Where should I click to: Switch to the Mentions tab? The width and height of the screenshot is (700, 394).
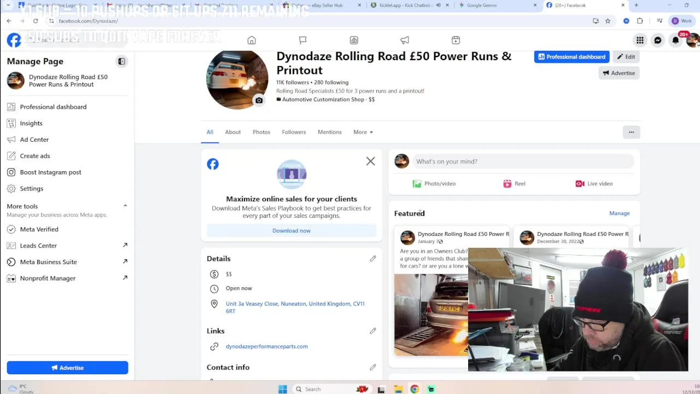click(330, 132)
